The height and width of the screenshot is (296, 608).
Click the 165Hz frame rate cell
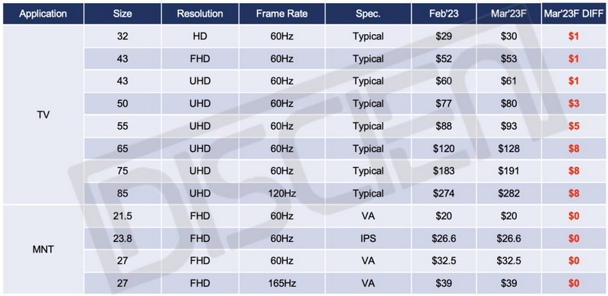click(282, 283)
